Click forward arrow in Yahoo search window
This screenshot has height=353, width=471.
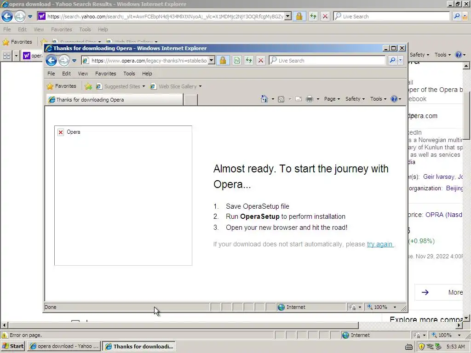tap(20, 16)
